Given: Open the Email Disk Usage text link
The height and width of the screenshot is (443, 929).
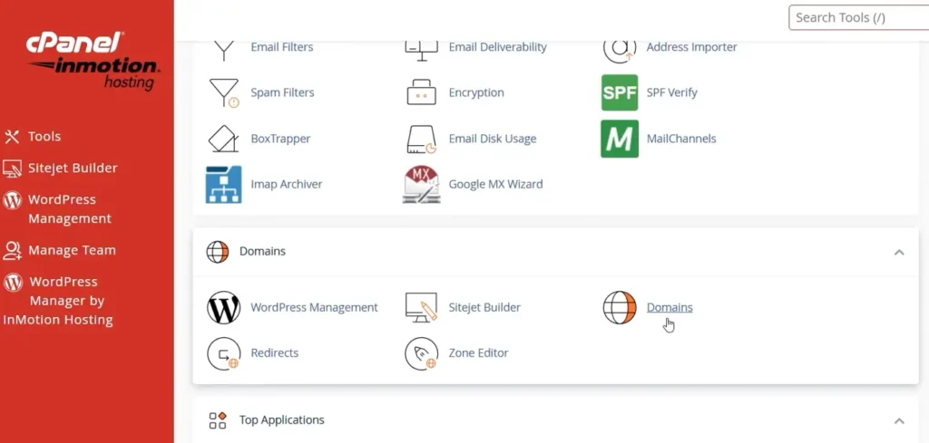Looking at the screenshot, I should click(x=493, y=139).
